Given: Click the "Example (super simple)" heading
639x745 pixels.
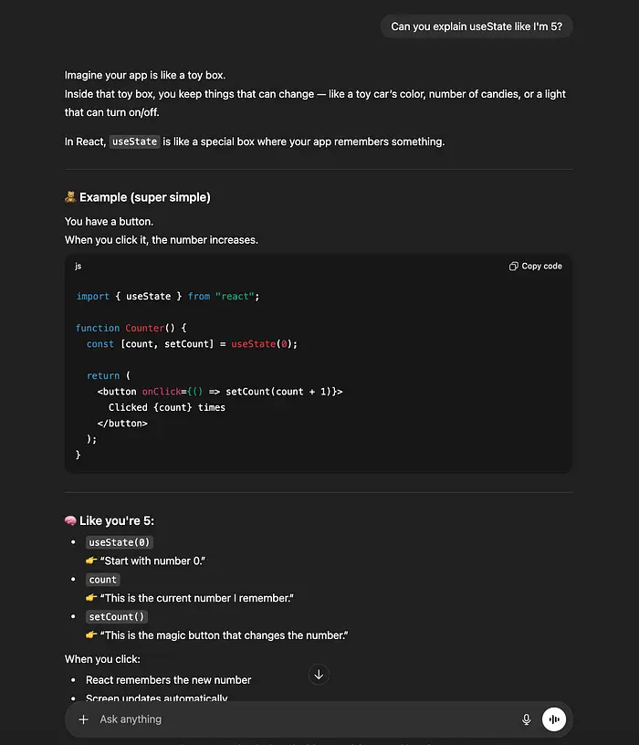Looking at the screenshot, I should pyautogui.click(x=145, y=197).
